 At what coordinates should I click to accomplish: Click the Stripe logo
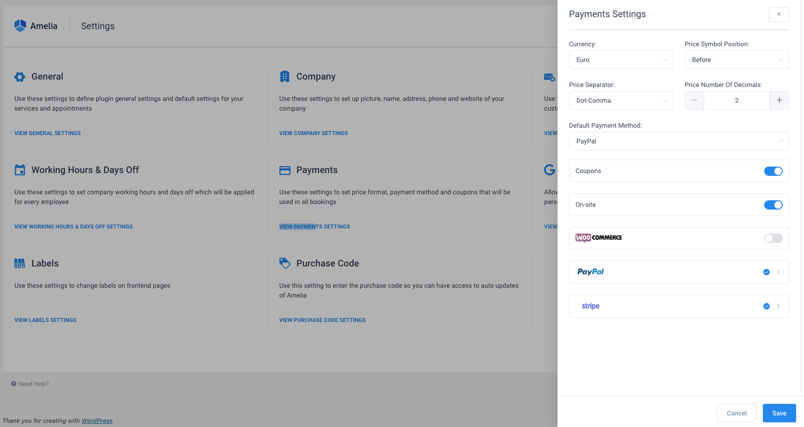pyautogui.click(x=590, y=306)
